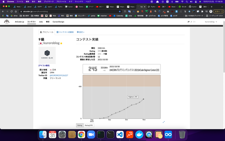Viewport: 225px width, 141px height.
Task: Open QuickTime Player from the Dock
Action: [149, 135]
